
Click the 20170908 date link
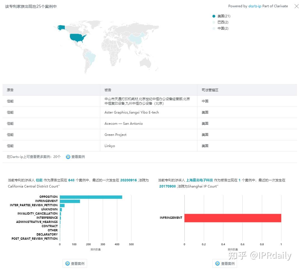point(168,186)
